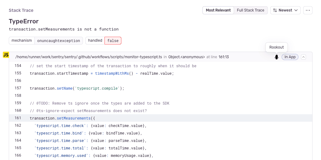Click the TypeError heading
Image resolution: width=321 pixels, height=160 pixels.
click(x=24, y=21)
